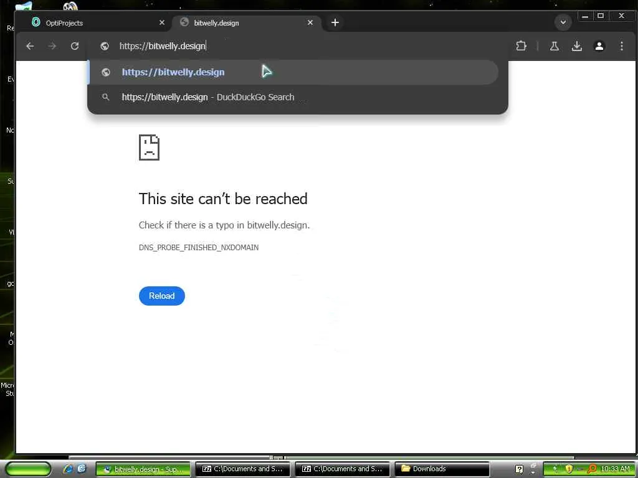
Task: Open the profile avatar menu
Action: (599, 46)
